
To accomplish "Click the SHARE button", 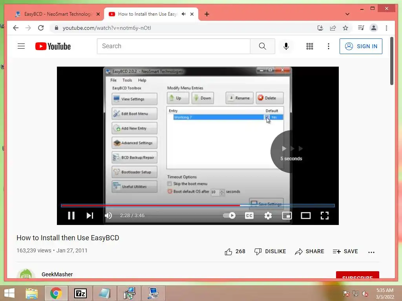I will (309, 252).
